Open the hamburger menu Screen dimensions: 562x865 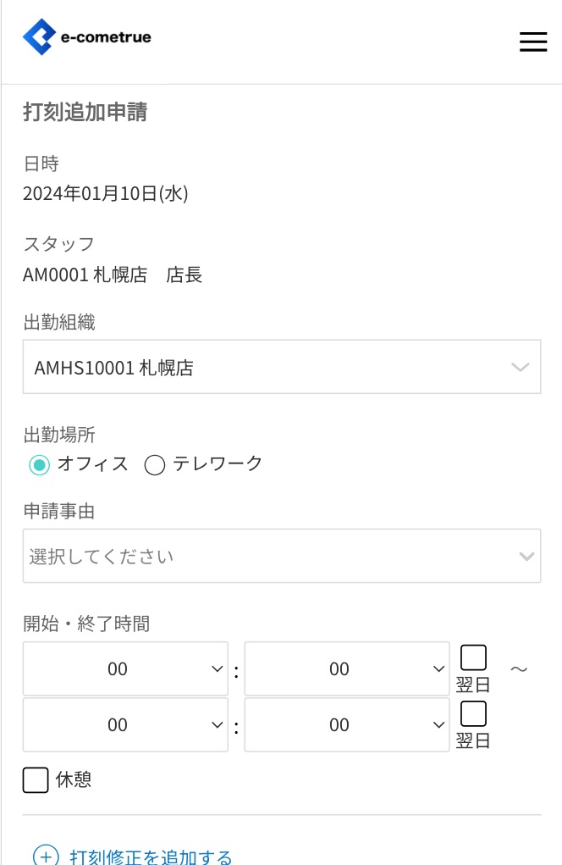532,42
